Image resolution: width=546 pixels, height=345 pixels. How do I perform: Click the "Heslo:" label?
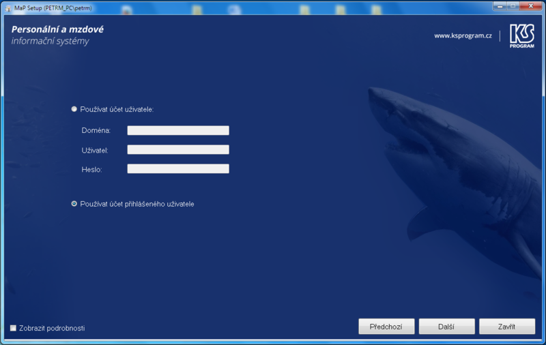coord(91,169)
